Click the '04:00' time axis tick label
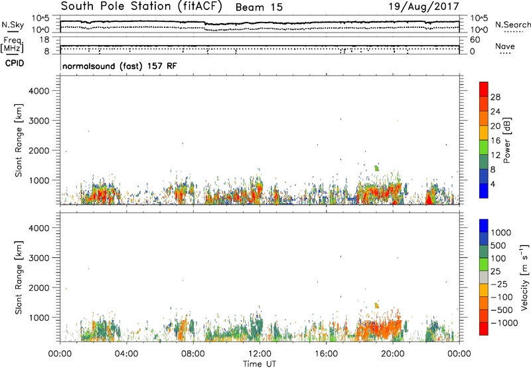This screenshot has width=531, height=368. point(126,354)
